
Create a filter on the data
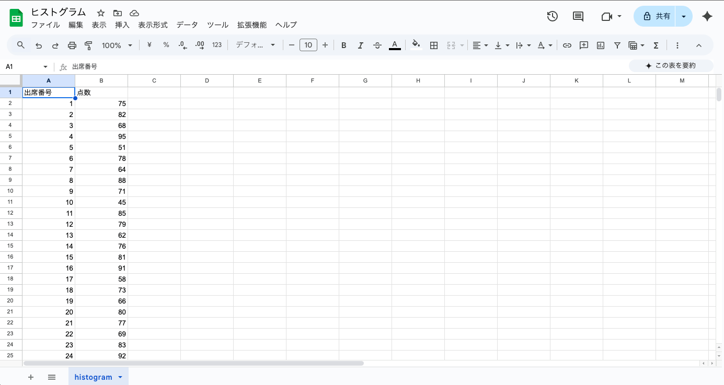coord(617,45)
